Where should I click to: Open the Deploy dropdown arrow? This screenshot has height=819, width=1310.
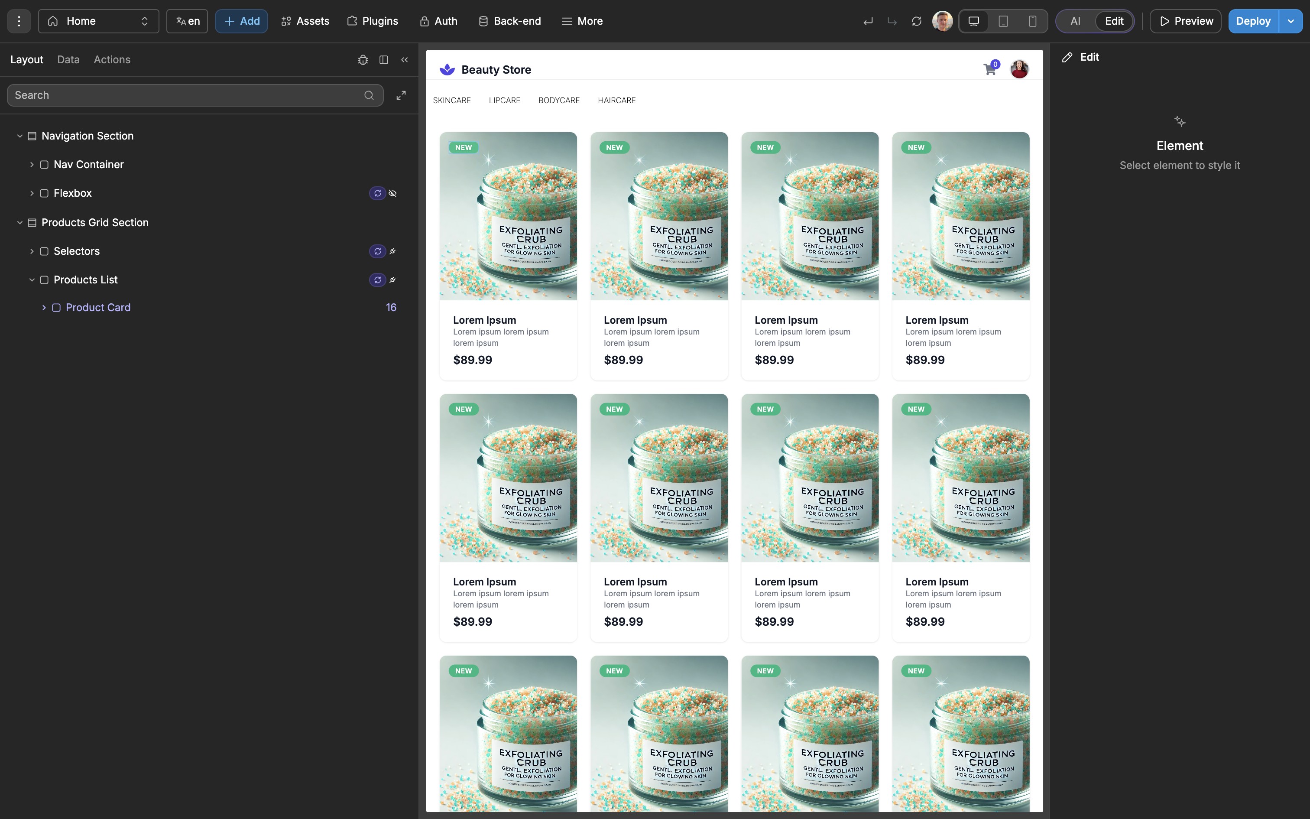coord(1291,21)
